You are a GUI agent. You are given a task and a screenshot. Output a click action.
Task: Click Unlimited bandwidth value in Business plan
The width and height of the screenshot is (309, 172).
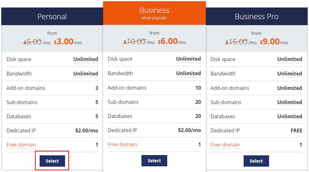click(x=188, y=73)
